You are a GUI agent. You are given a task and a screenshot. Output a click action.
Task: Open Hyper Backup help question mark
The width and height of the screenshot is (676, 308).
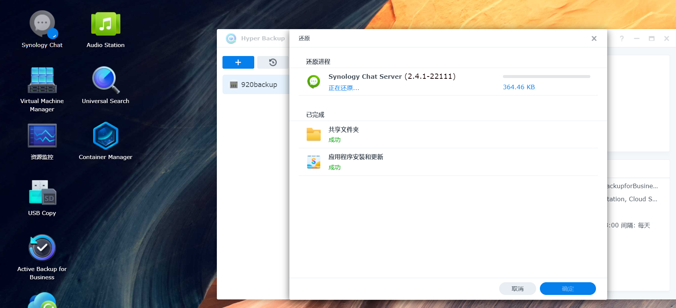(x=622, y=38)
